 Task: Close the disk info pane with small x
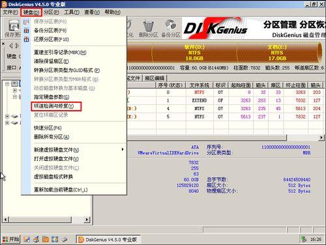(3, 44)
